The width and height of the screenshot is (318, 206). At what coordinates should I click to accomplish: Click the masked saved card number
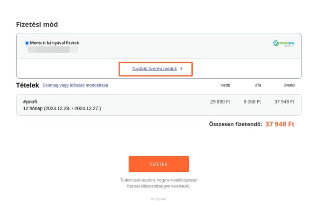(x=53, y=49)
